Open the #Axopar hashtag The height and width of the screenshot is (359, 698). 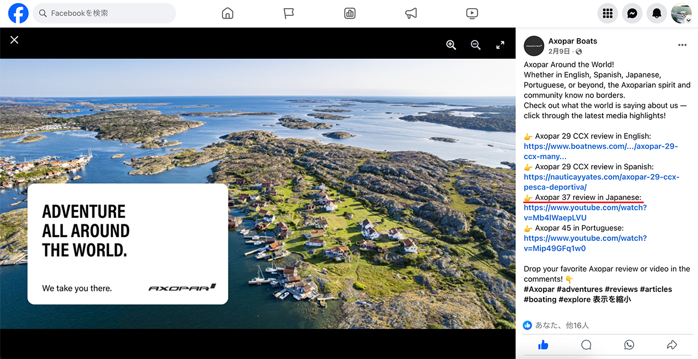click(x=539, y=289)
